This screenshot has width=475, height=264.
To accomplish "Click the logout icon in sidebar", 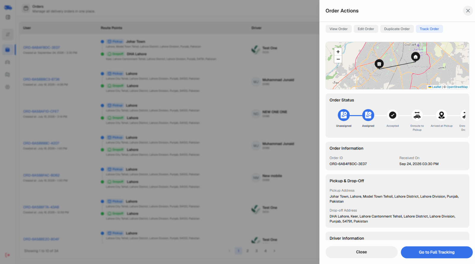I will (x=8, y=255).
